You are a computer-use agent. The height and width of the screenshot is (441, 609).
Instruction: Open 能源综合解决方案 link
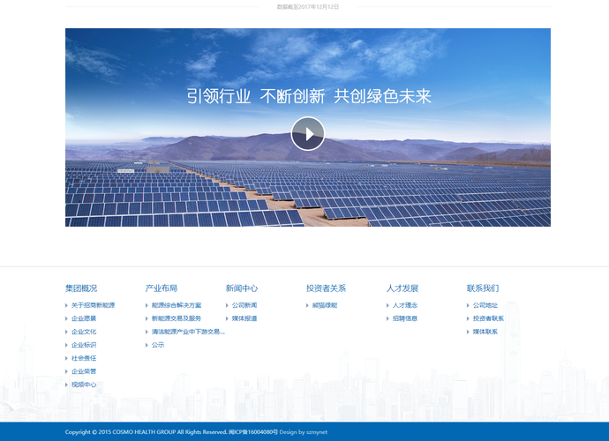pyautogui.click(x=177, y=305)
